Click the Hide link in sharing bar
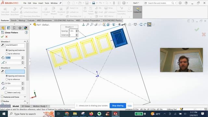Screen dimensions: 208x117 (x=130, y=106)
